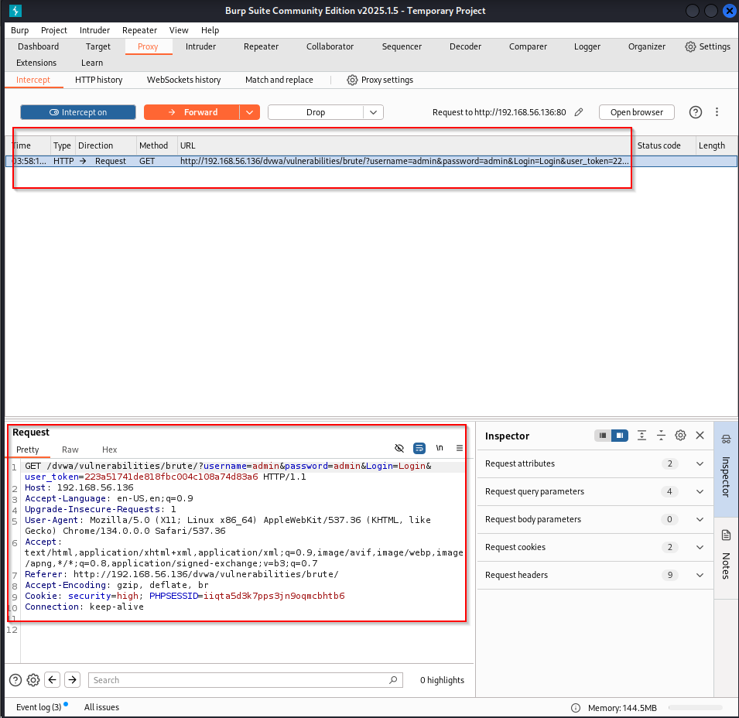This screenshot has width=739, height=718.
Task: Open All issues in status bar
Action: 101,707
